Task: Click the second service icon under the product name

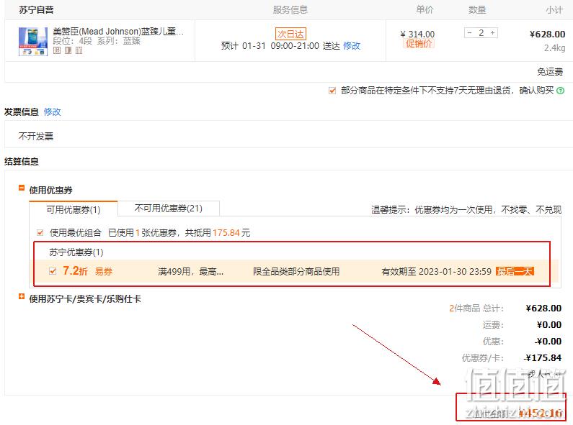Action: (68, 50)
